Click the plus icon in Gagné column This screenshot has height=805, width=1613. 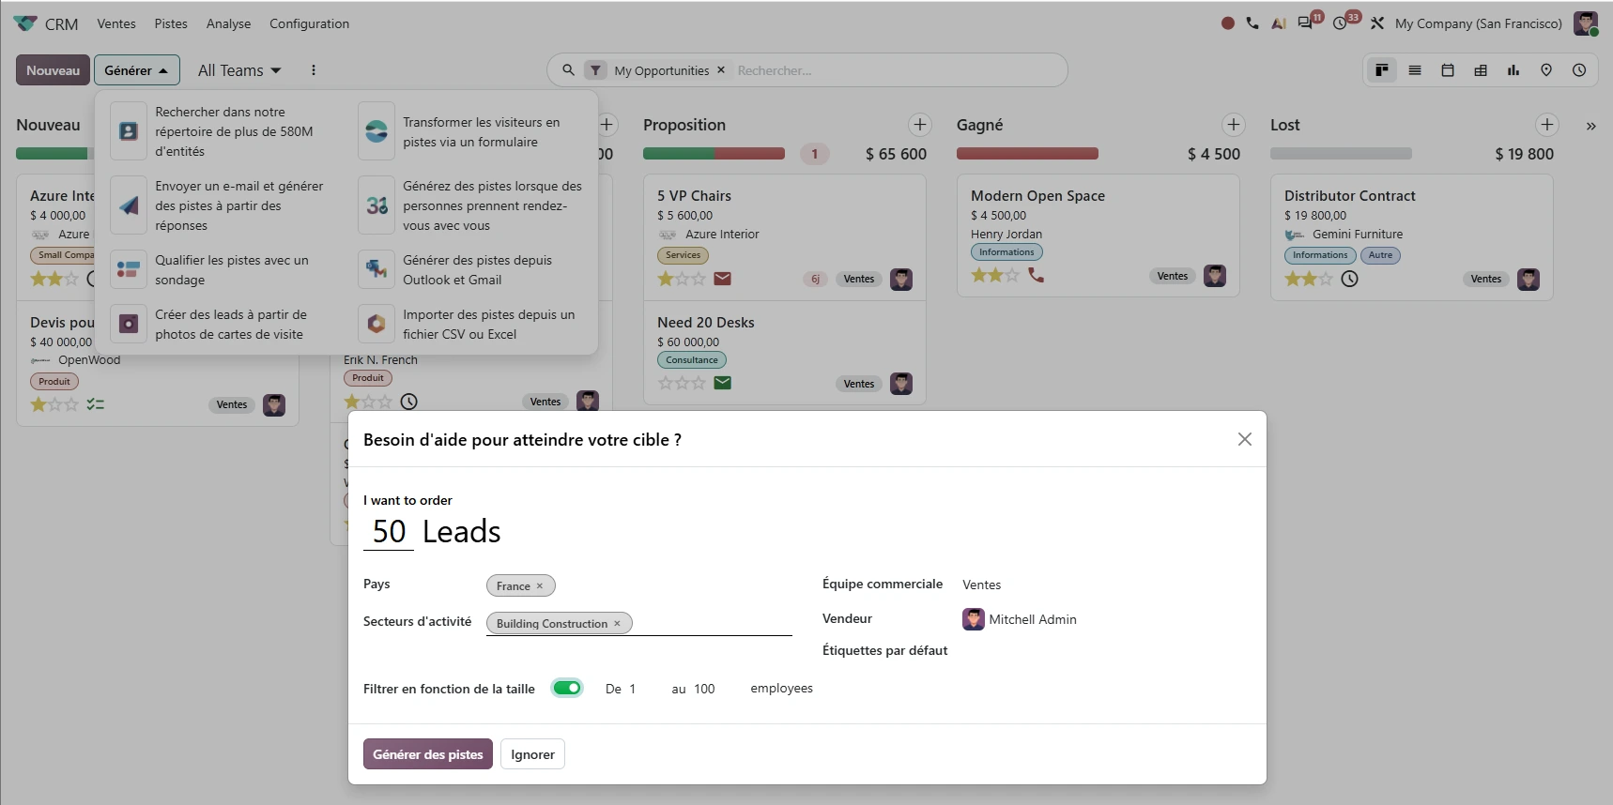(x=1234, y=125)
